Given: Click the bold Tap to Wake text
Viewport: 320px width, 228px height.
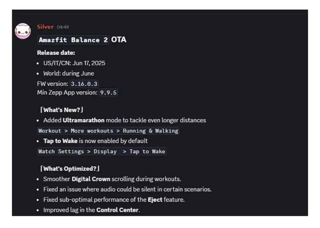Looking at the screenshot, I should point(60,141).
